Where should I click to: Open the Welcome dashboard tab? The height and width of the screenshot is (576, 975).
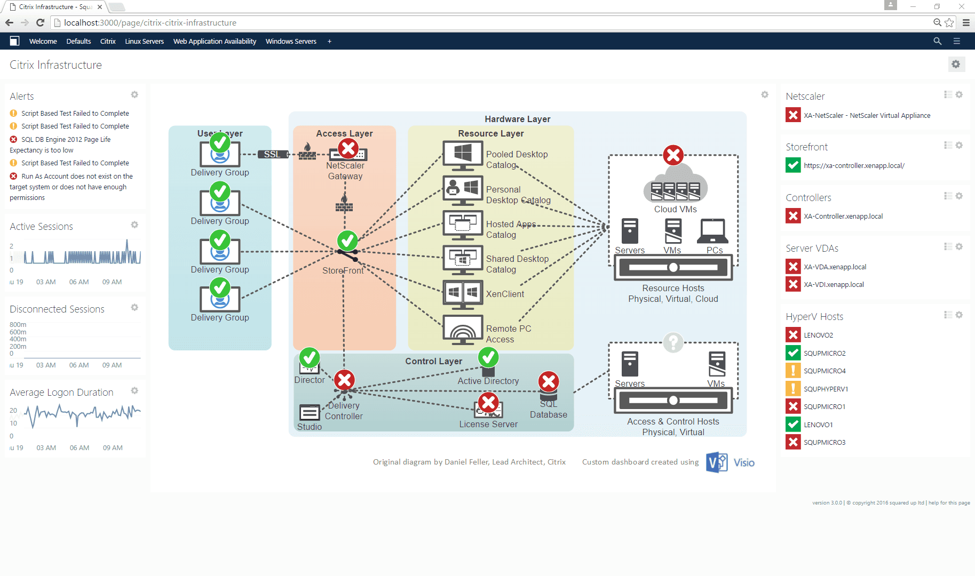tap(43, 41)
